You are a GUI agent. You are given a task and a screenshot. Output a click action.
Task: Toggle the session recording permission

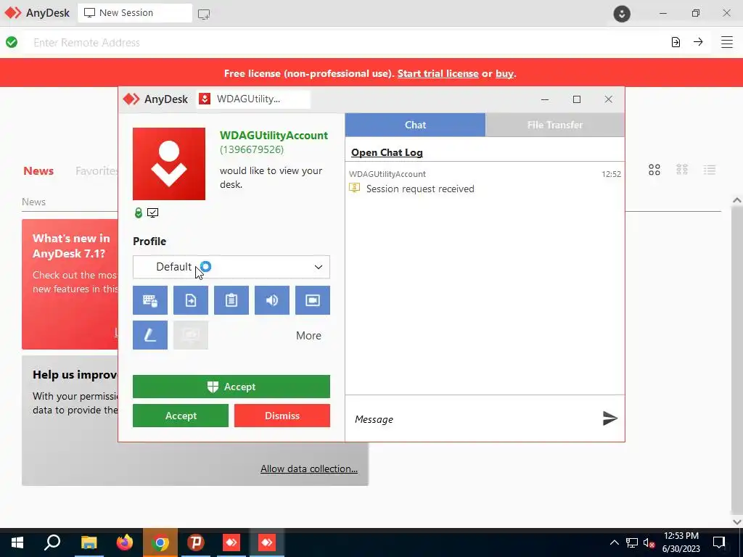click(x=313, y=300)
